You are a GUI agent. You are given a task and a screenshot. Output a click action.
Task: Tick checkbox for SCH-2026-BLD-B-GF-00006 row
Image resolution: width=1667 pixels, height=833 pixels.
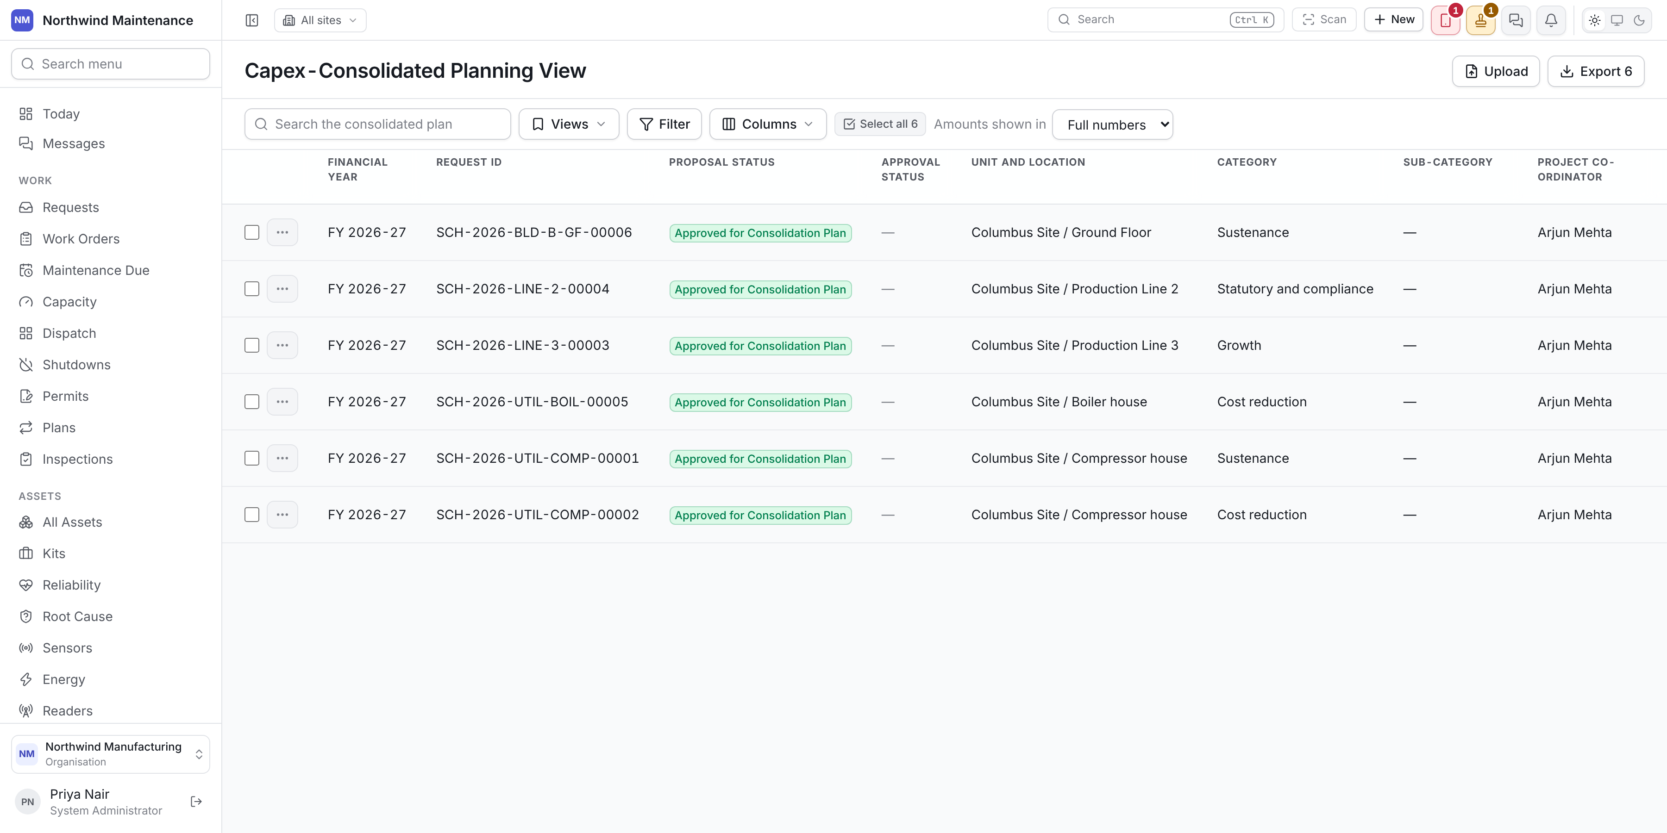point(252,232)
